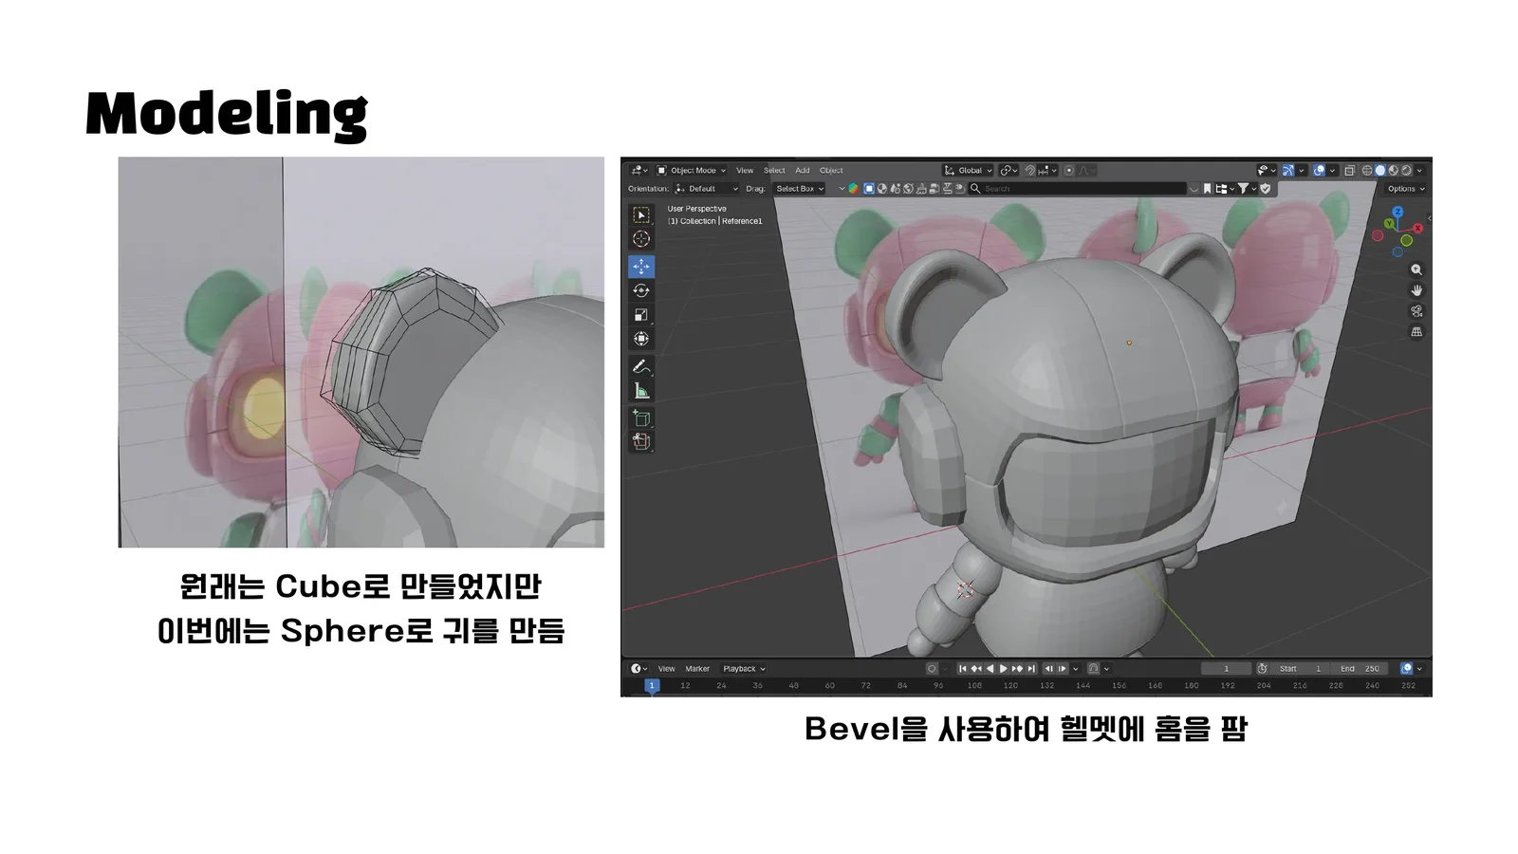This screenshot has width=1518, height=854.
Task: Toggle X-ray view in viewport header
Action: (x=1349, y=171)
